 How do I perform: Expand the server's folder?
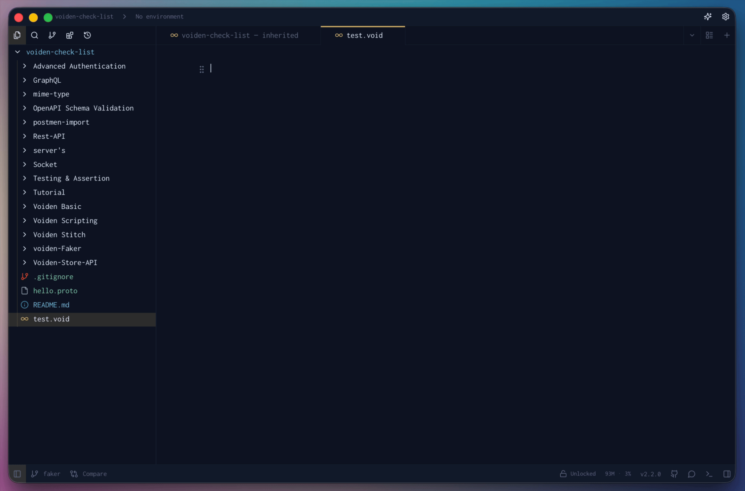83,150
